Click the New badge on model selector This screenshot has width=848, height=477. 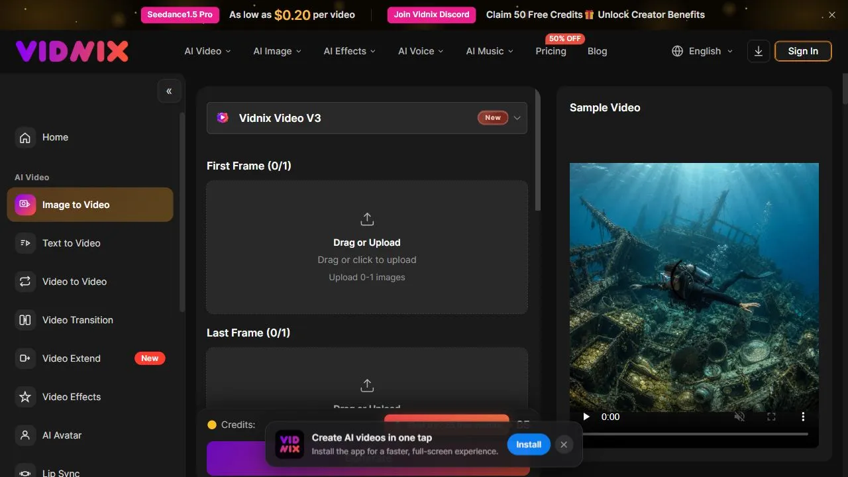coord(493,118)
